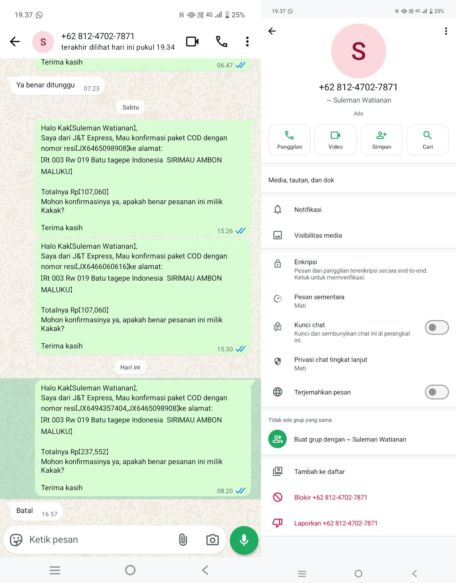This screenshot has width=456, height=583.
Task: Go back from contact info page
Action: click(272, 31)
